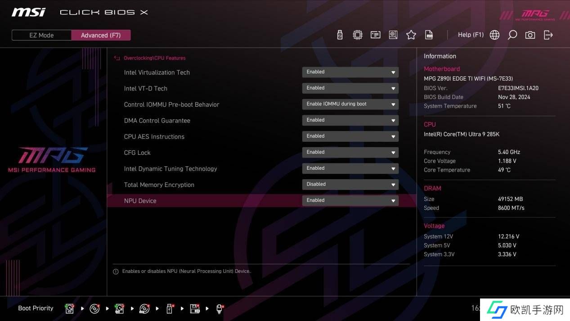
Task: Open the CFG Lock dropdown
Action: pyautogui.click(x=350, y=152)
